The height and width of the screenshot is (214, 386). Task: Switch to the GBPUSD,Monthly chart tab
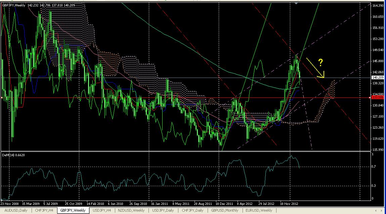click(x=224, y=210)
